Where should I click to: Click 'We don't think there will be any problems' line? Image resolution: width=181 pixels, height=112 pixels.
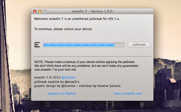pos(86,66)
